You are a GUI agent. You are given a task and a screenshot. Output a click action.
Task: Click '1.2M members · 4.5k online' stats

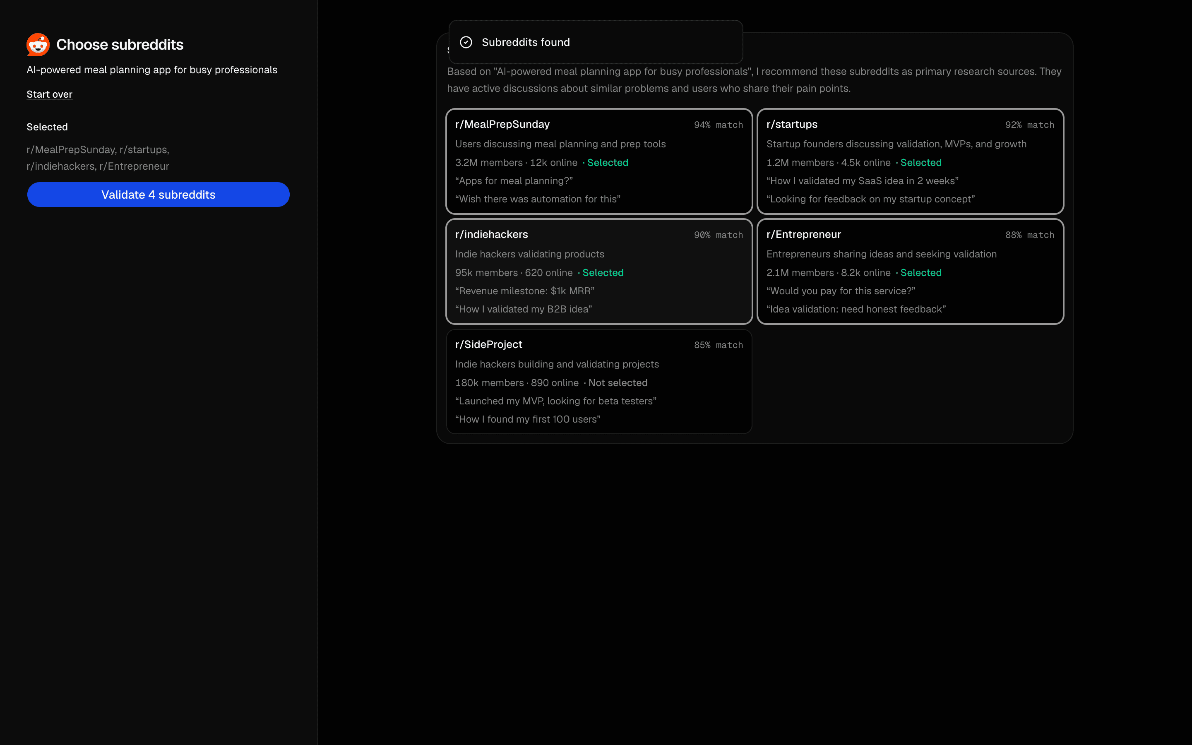click(x=829, y=163)
